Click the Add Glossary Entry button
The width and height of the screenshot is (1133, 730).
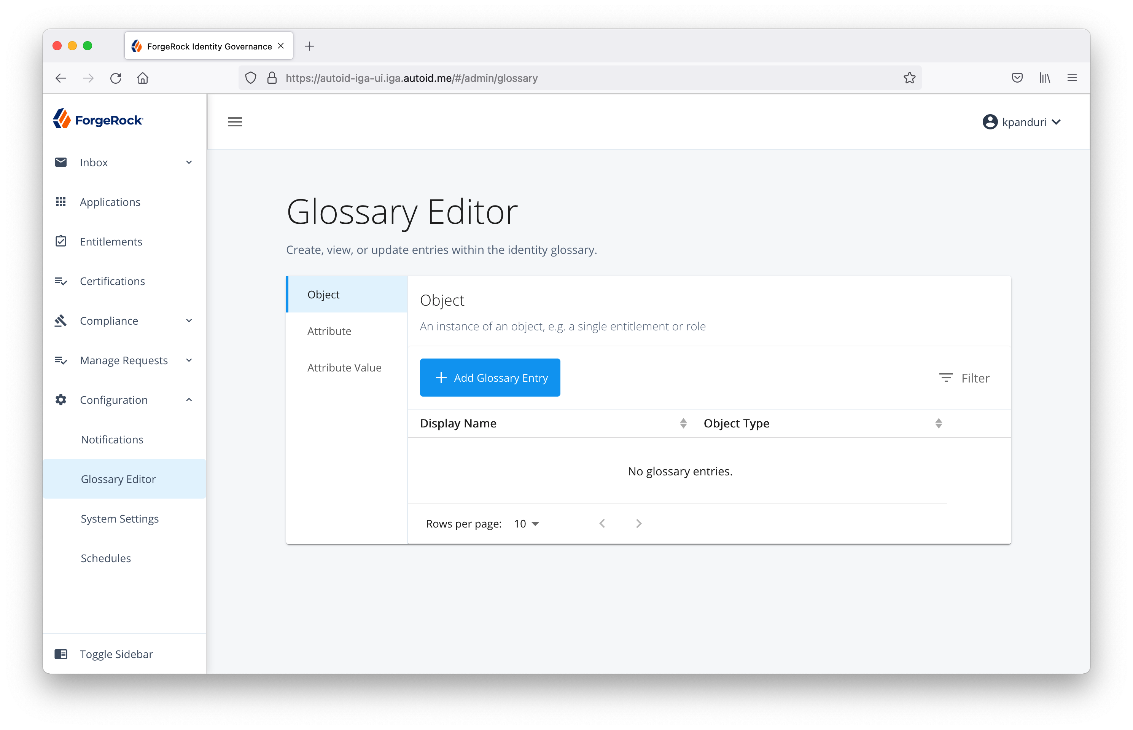point(490,378)
